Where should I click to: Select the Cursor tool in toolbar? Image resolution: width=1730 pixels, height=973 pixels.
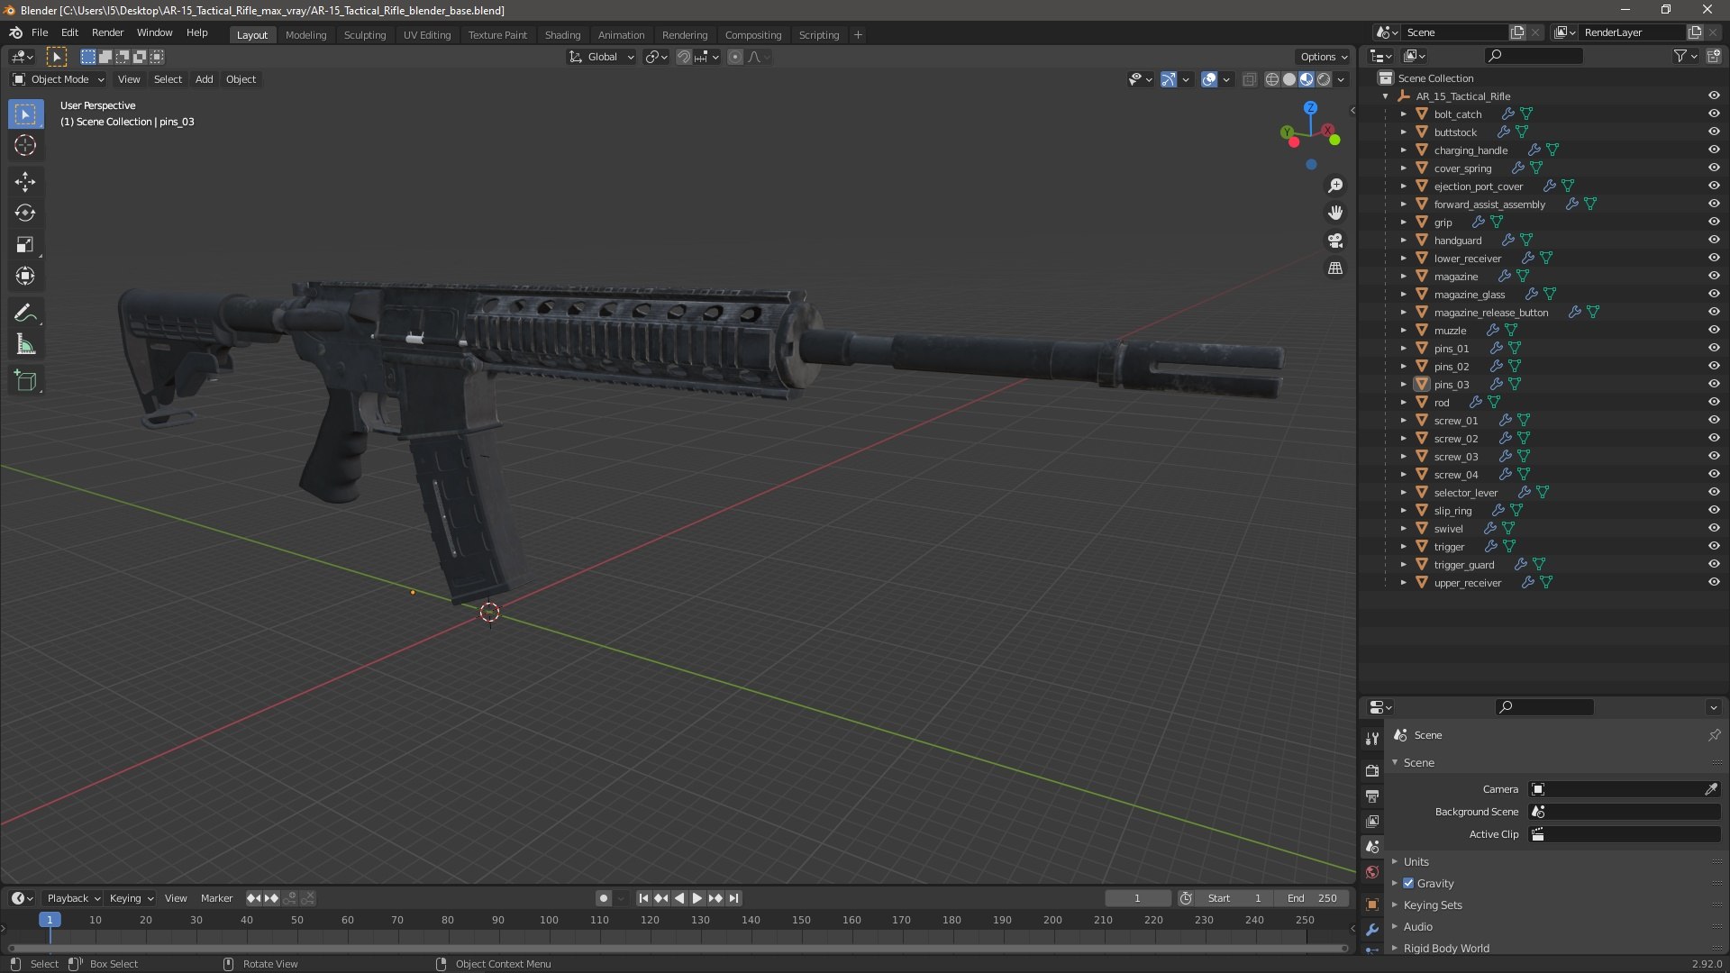tap(25, 146)
